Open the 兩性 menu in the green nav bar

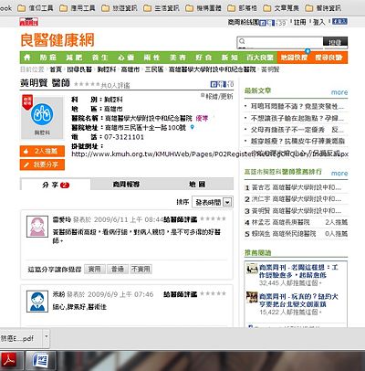151,58
